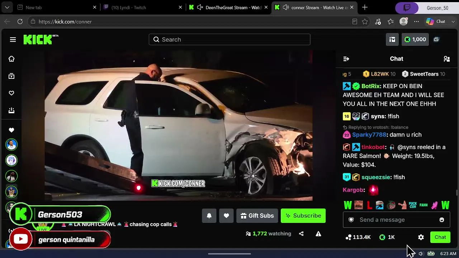Click the chat identity badge icon
Screen dimensions: 459x258
[x=351, y=220]
